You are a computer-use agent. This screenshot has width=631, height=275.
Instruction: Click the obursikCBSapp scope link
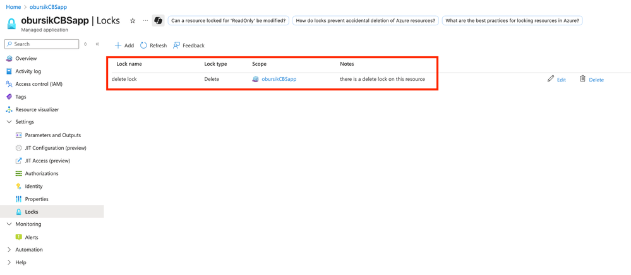click(x=279, y=80)
